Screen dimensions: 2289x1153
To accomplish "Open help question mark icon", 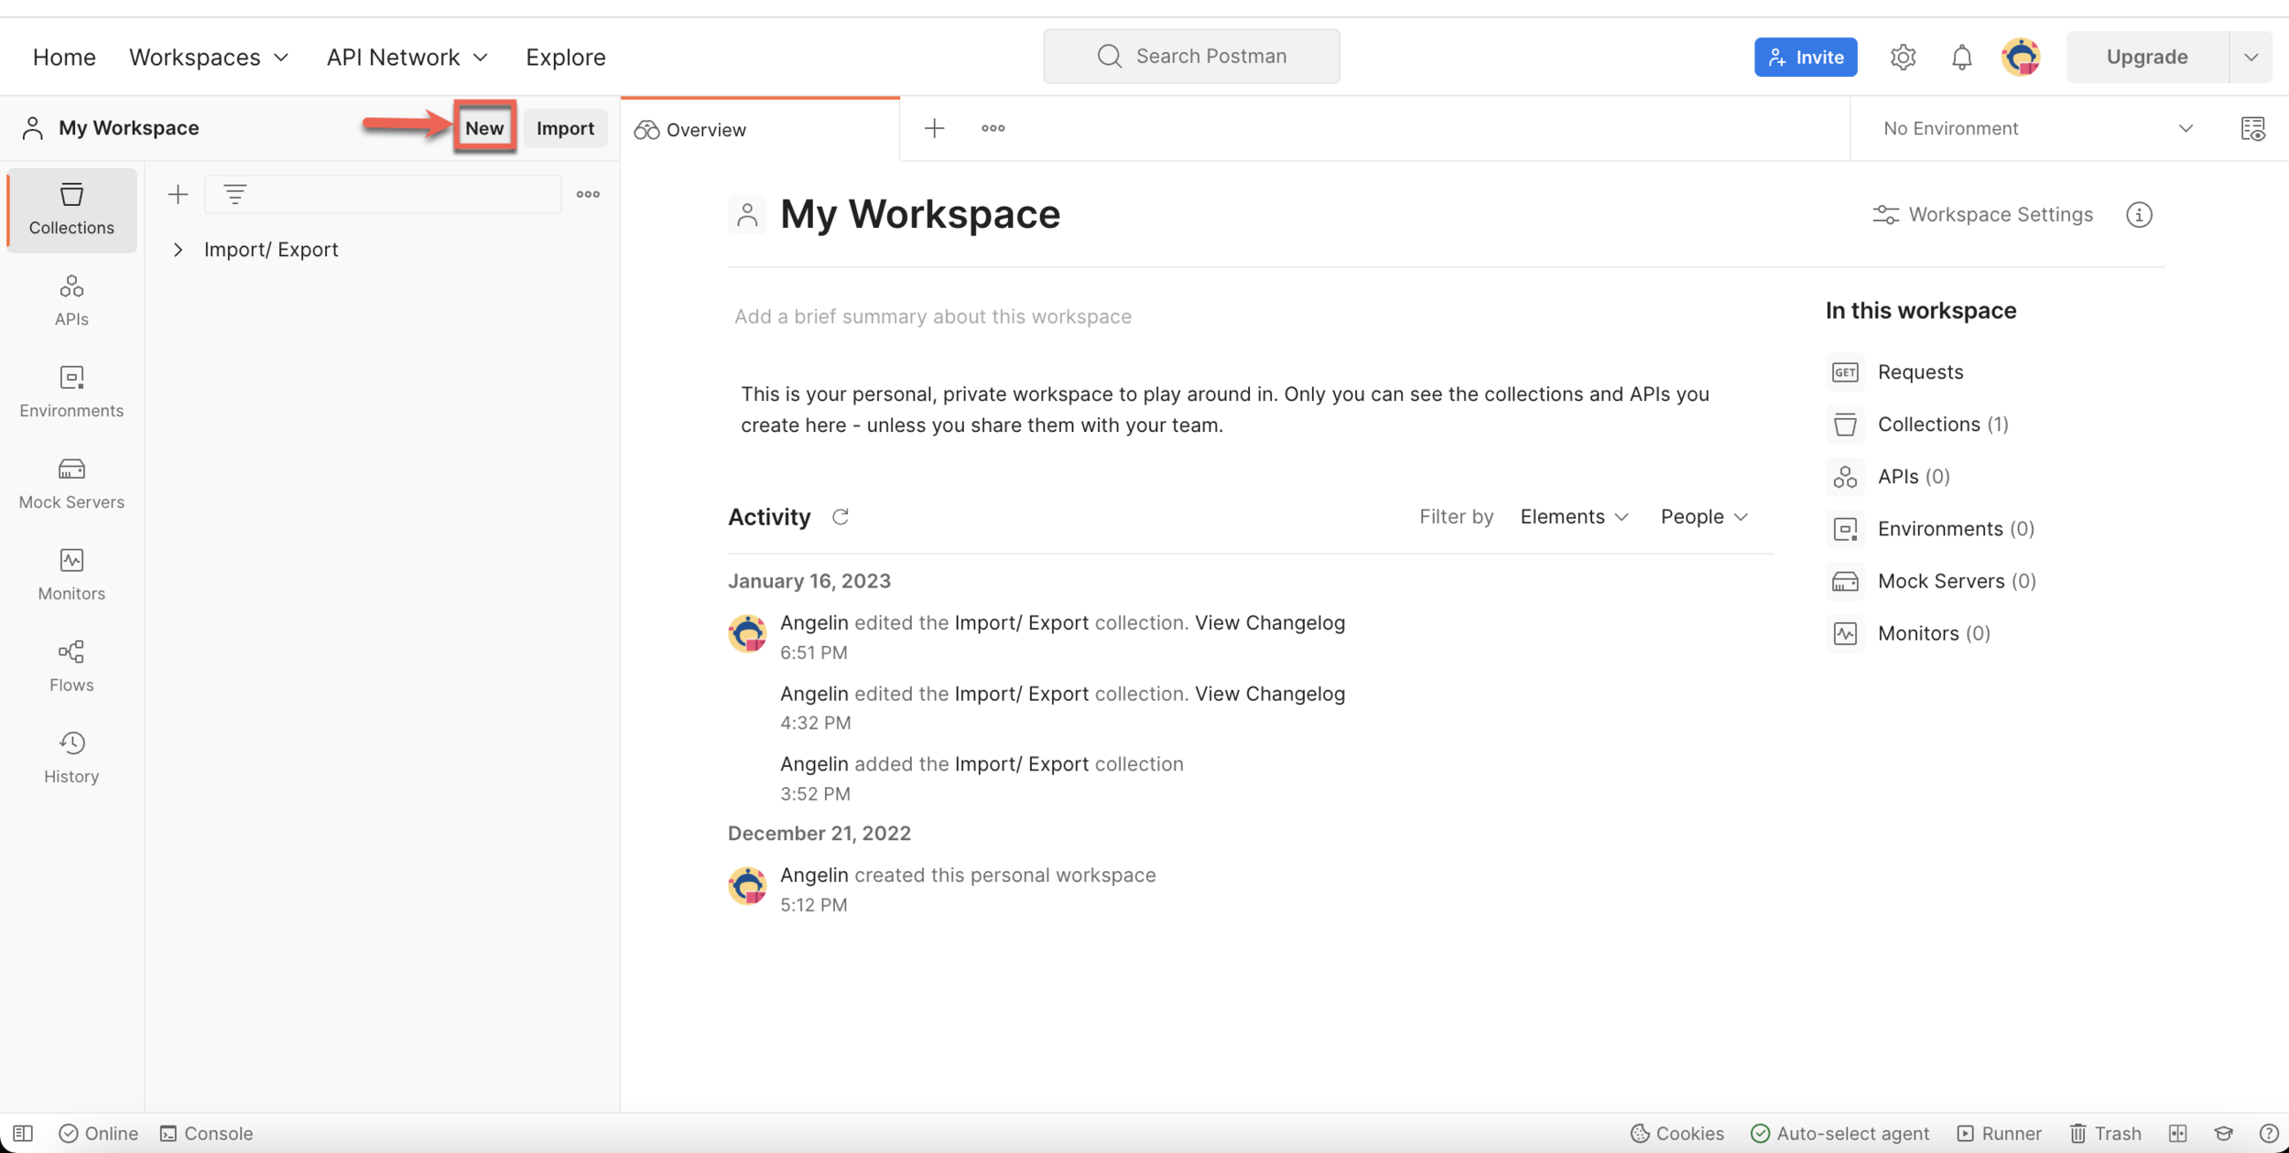I will coord(2269,1133).
